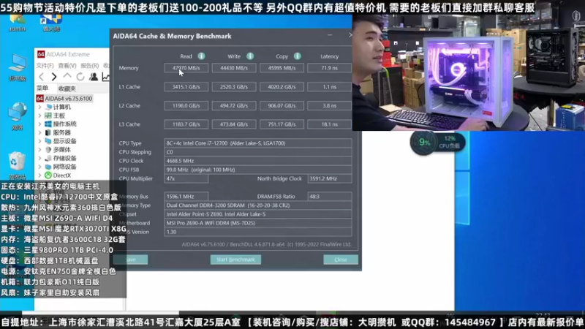Viewport: 585px width, 329px height.
Task: Minimize the Cache & Memory Benchmark dialog
Action: 330,35
